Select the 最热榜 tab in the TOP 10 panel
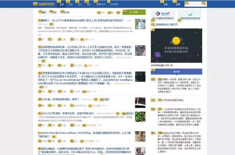This screenshot has width=235, height=155. click(176, 71)
